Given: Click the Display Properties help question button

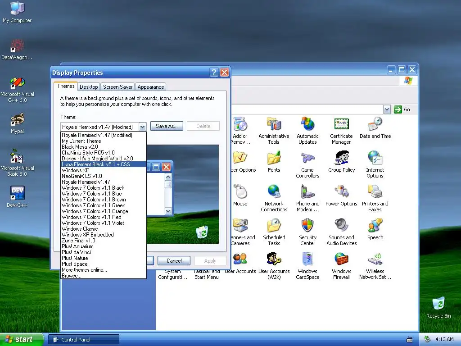Looking at the screenshot, I should click(214, 73).
